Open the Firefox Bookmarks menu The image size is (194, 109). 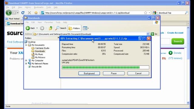coord(38,7)
